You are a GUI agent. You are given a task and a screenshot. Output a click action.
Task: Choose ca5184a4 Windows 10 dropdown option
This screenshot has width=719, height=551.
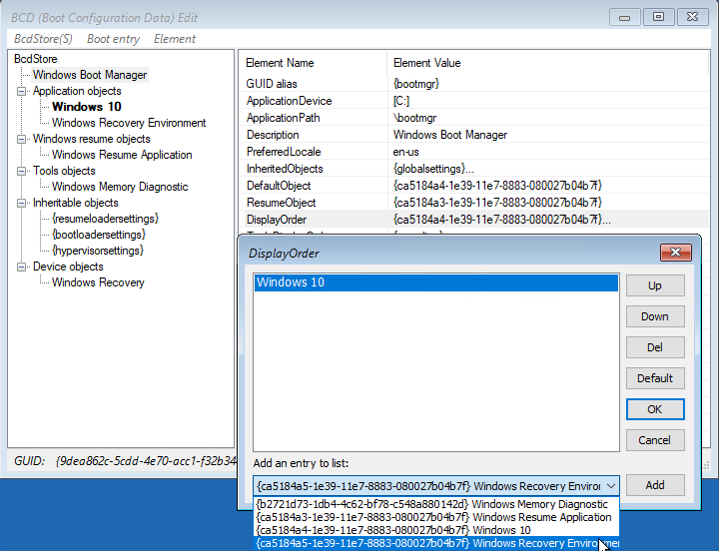[436, 530]
